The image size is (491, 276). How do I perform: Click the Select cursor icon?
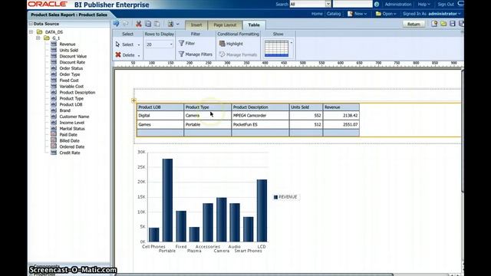[117, 44]
